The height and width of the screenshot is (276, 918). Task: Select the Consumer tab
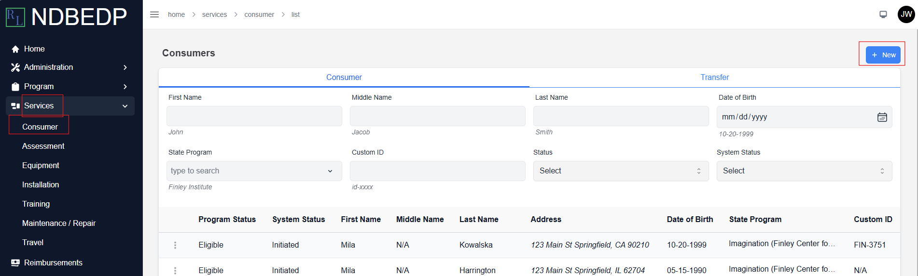344,77
